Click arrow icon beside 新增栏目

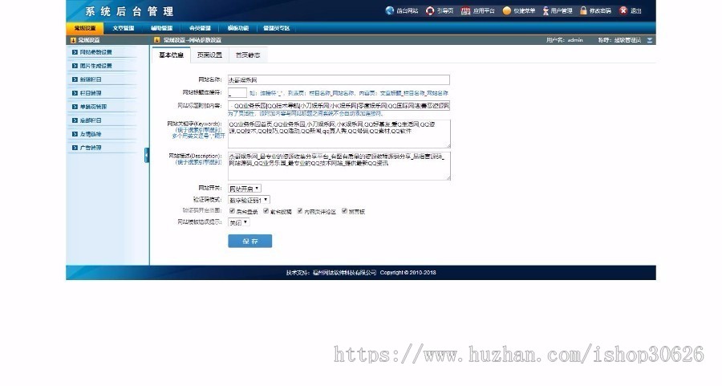(75, 79)
